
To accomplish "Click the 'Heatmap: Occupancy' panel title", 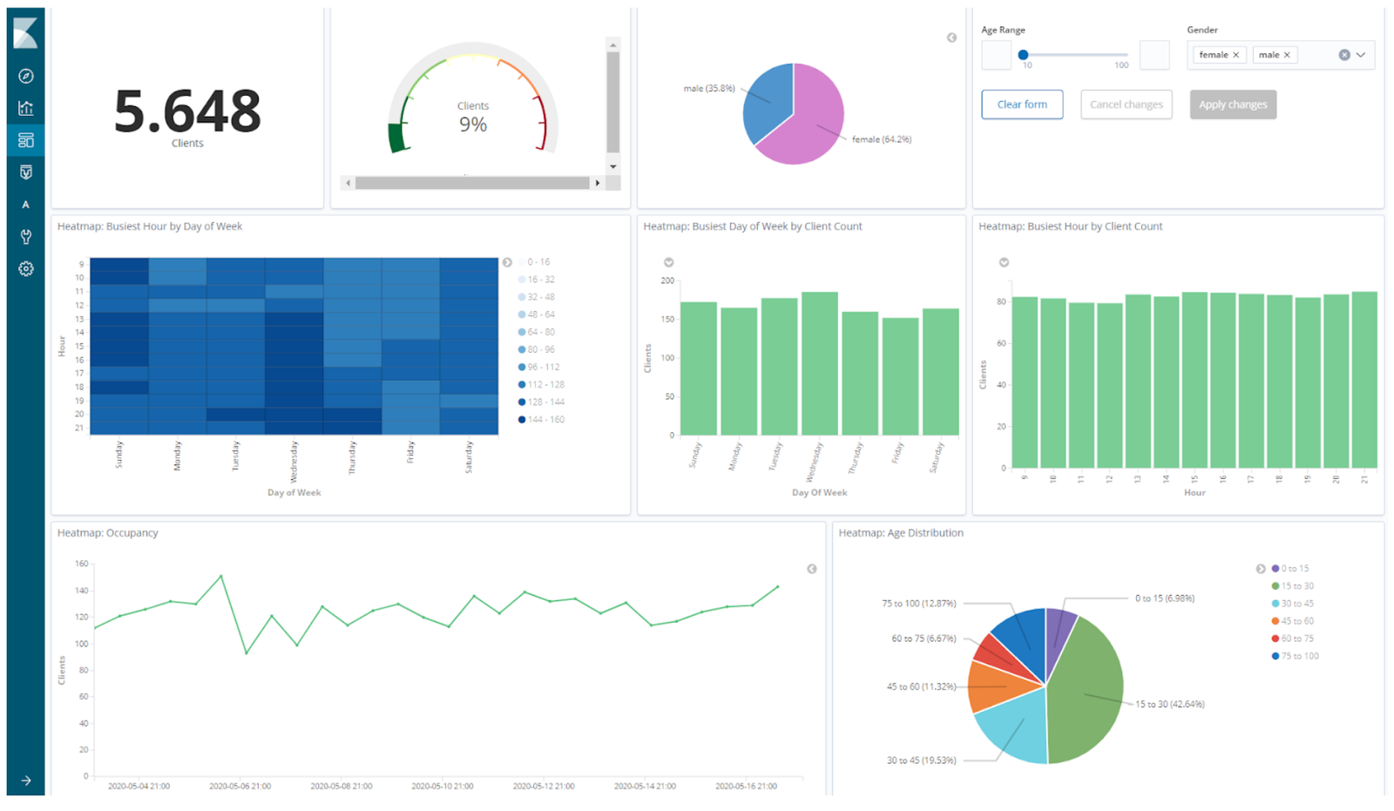I will click(x=108, y=533).
